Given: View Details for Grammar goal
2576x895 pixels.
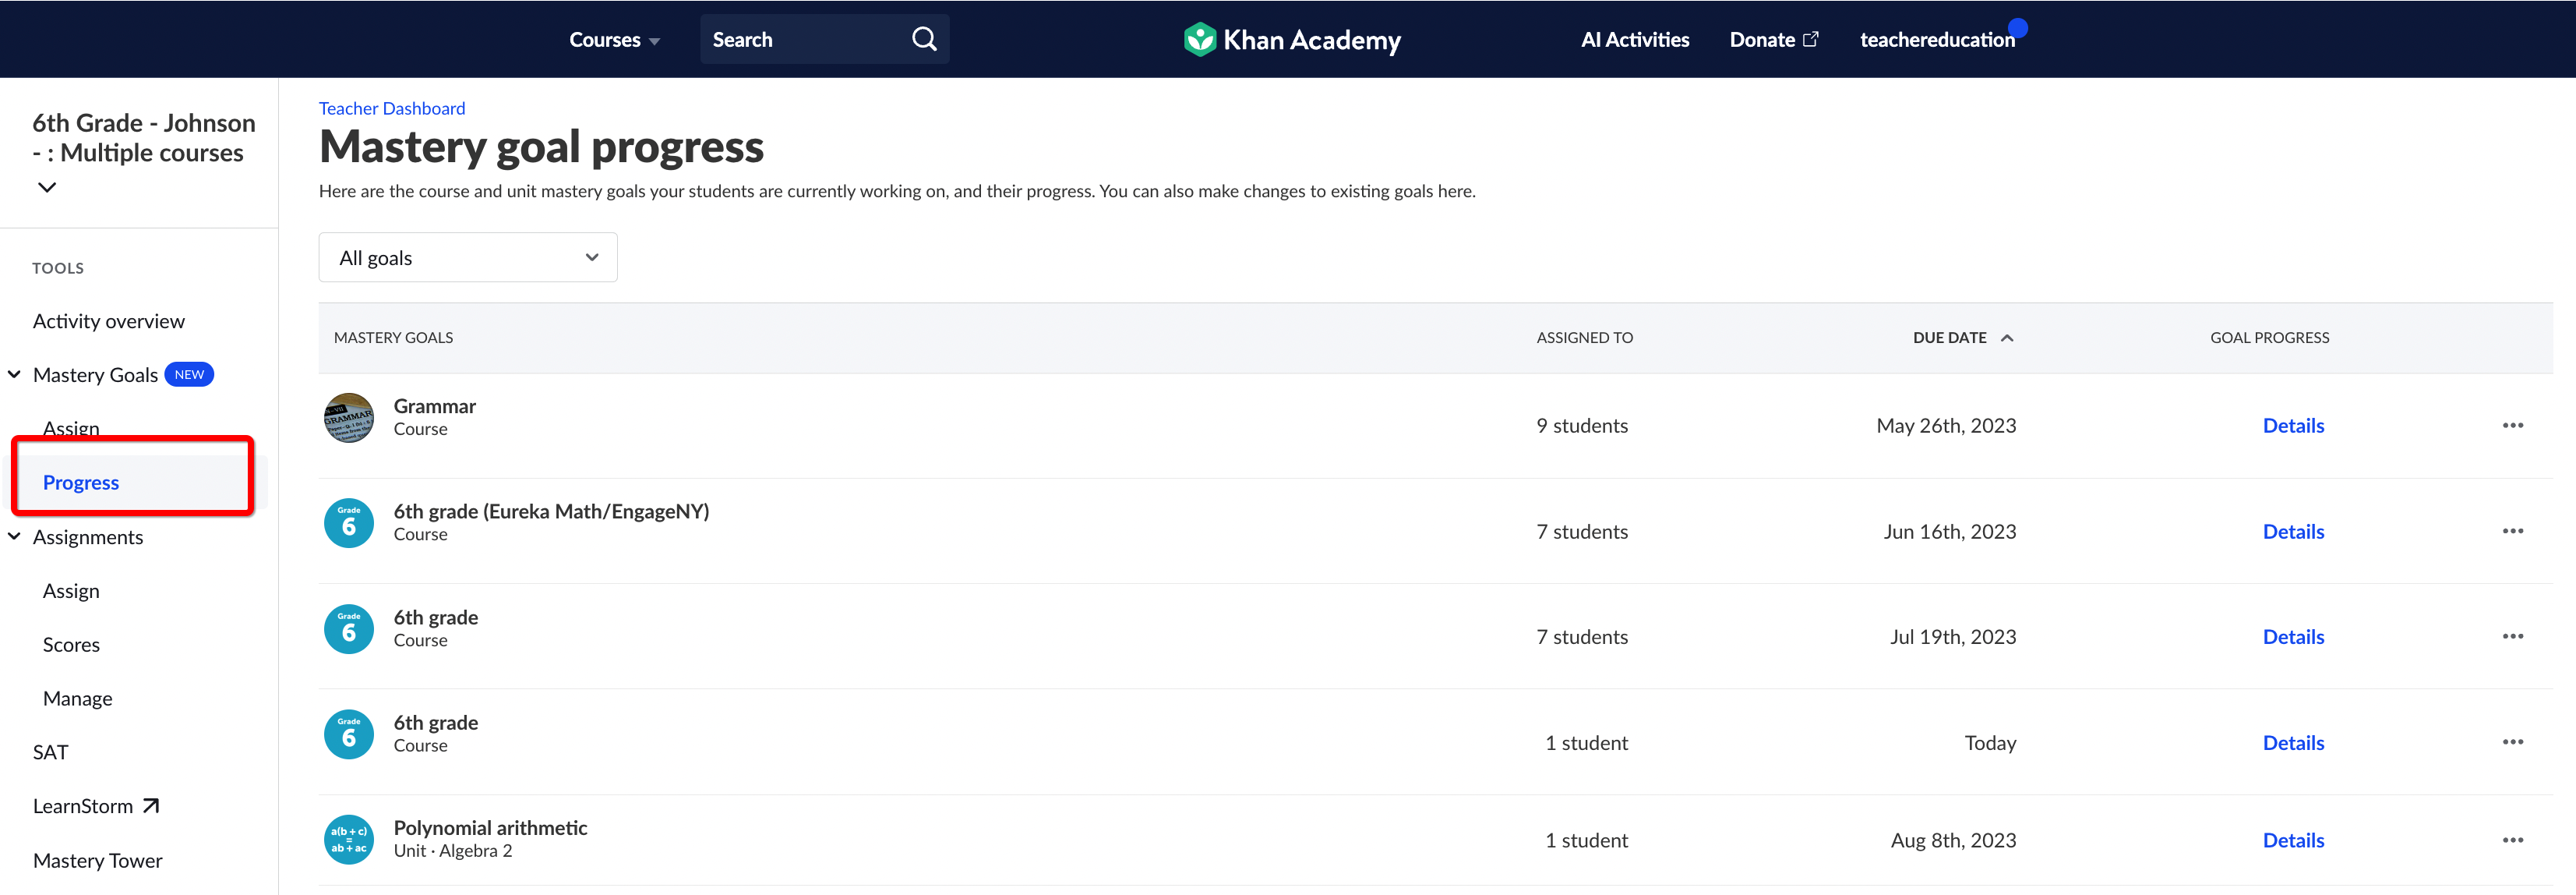Looking at the screenshot, I should [2293, 426].
